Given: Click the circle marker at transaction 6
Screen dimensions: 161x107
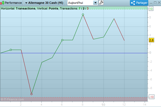Looking at the screenshot, I should click(62, 40).
